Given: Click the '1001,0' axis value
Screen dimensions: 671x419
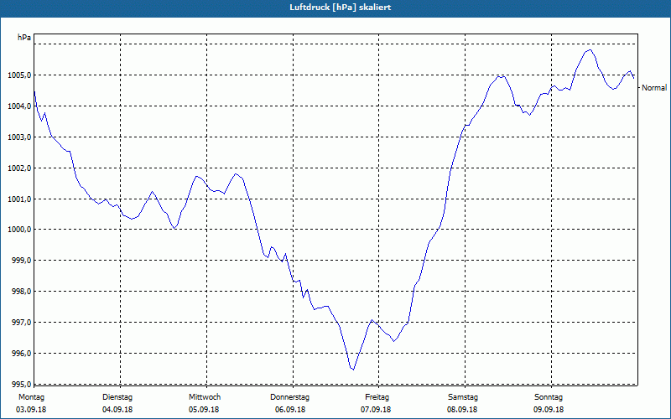Looking at the screenshot, I should pos(19,199).
